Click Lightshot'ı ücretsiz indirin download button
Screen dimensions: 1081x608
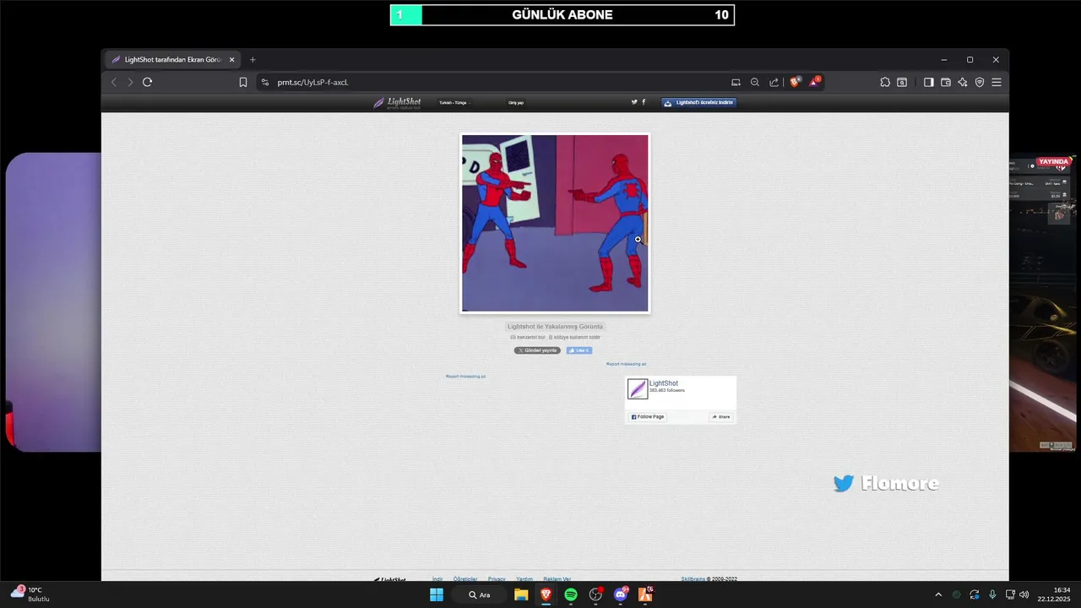click(698, 103)
